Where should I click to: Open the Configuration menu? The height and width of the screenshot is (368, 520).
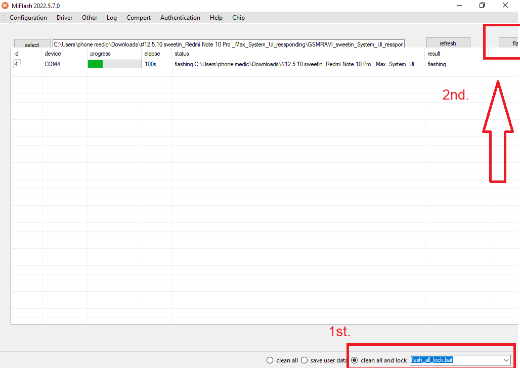click(28, 18)
